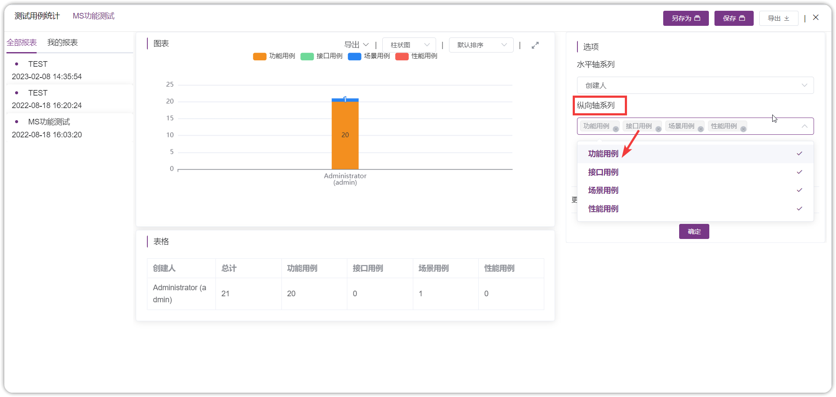Click the 测试用例统计 title
The width and height of the screenshot is (836, 397).
click(x=37, y=16)
